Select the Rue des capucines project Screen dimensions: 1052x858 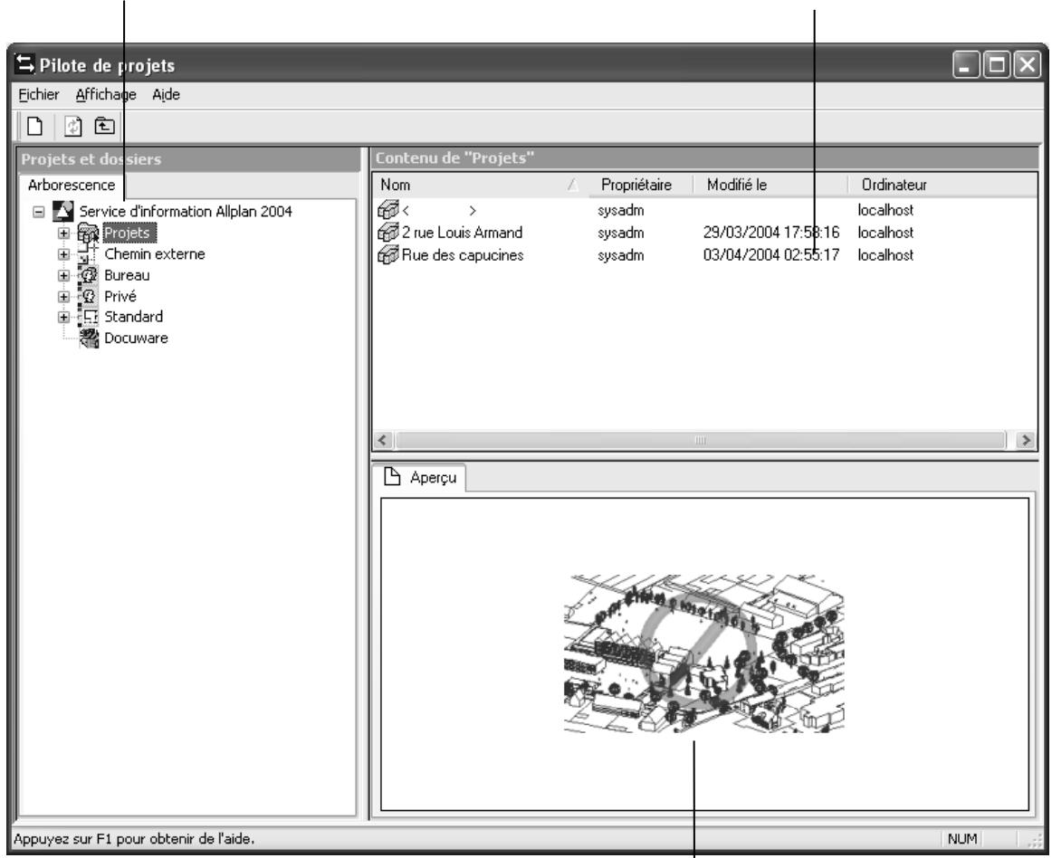463,255
